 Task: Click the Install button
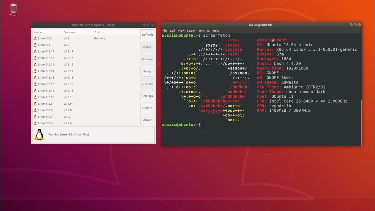pyautogui.click(x=147, y=47)
